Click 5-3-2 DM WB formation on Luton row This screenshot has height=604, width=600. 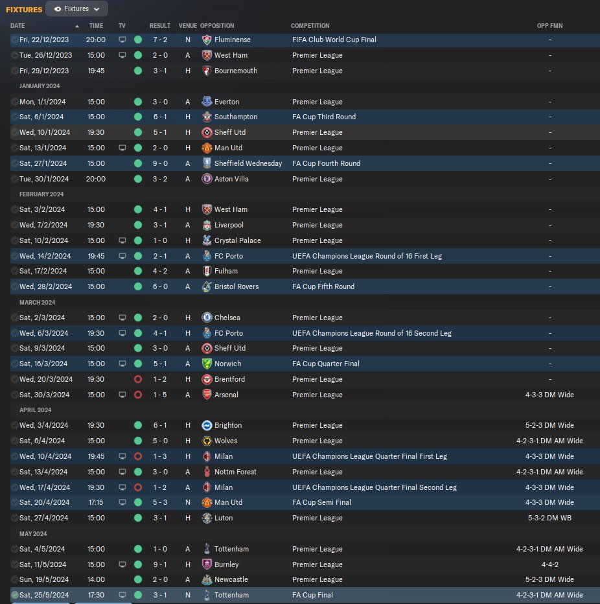point(549,518)
